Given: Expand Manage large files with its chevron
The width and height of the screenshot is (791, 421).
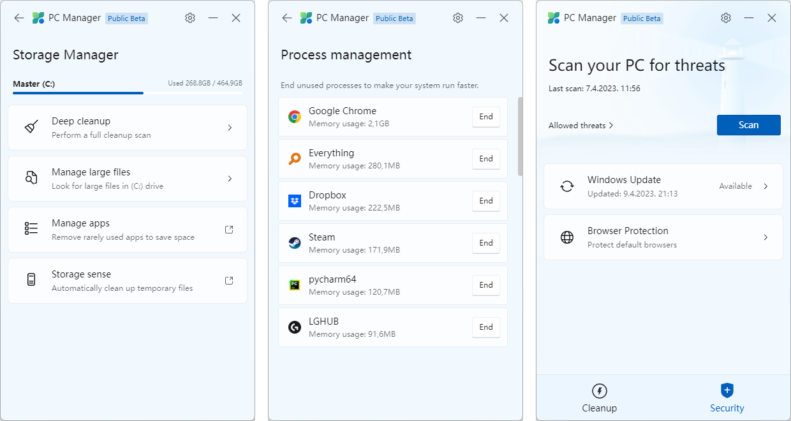Looking at the screenshot, I should [x=230, y=179].
